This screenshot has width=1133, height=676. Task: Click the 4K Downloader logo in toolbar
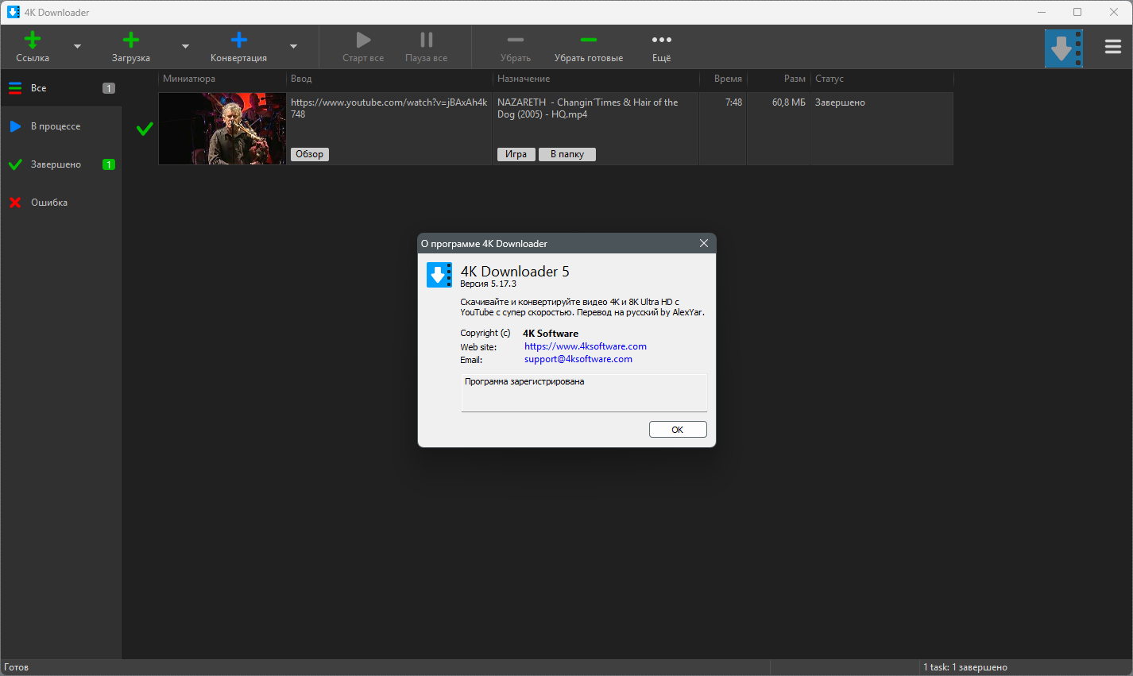(x=1064, y=48)
